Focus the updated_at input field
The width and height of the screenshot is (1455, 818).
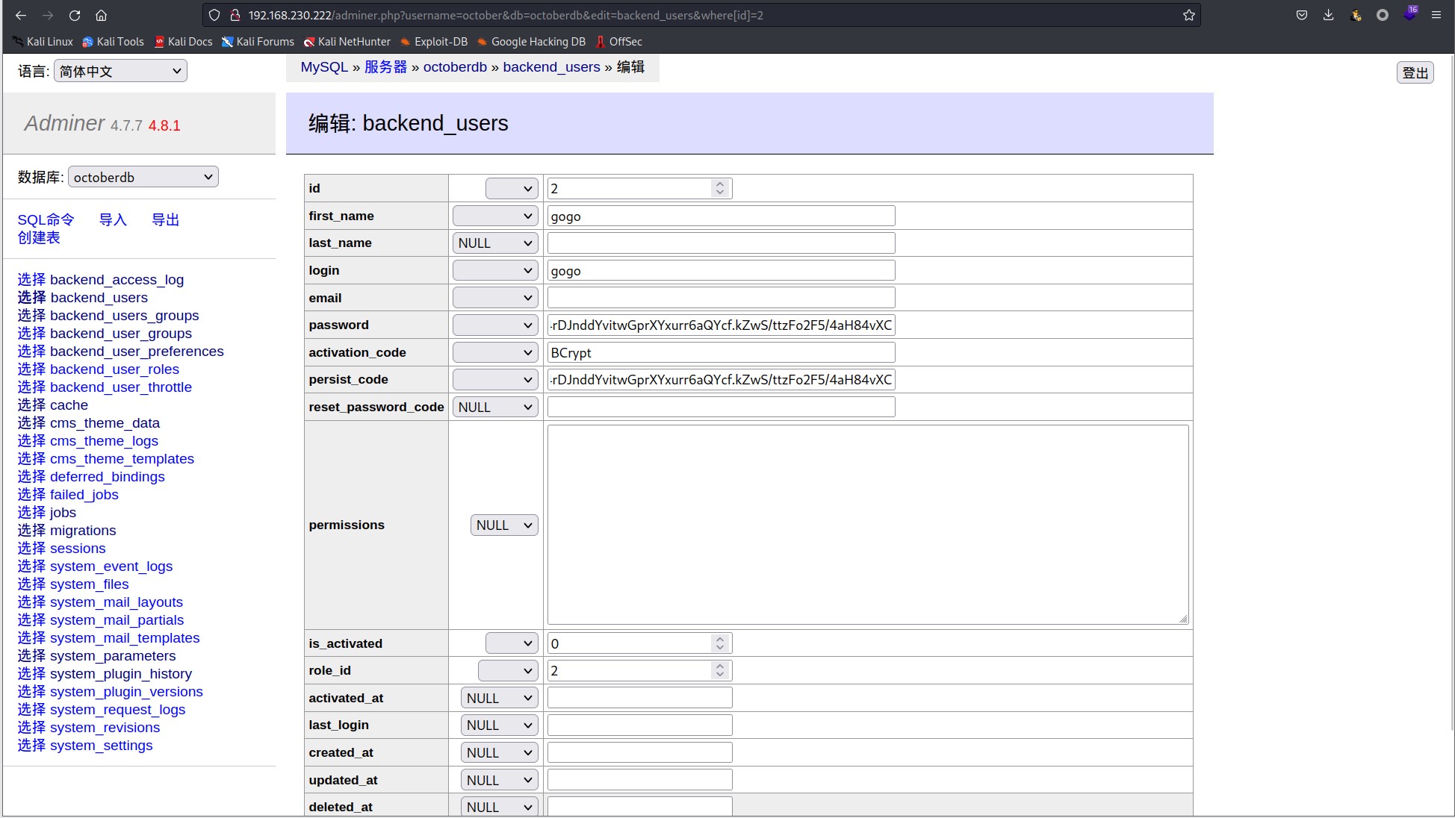point(639,780)
